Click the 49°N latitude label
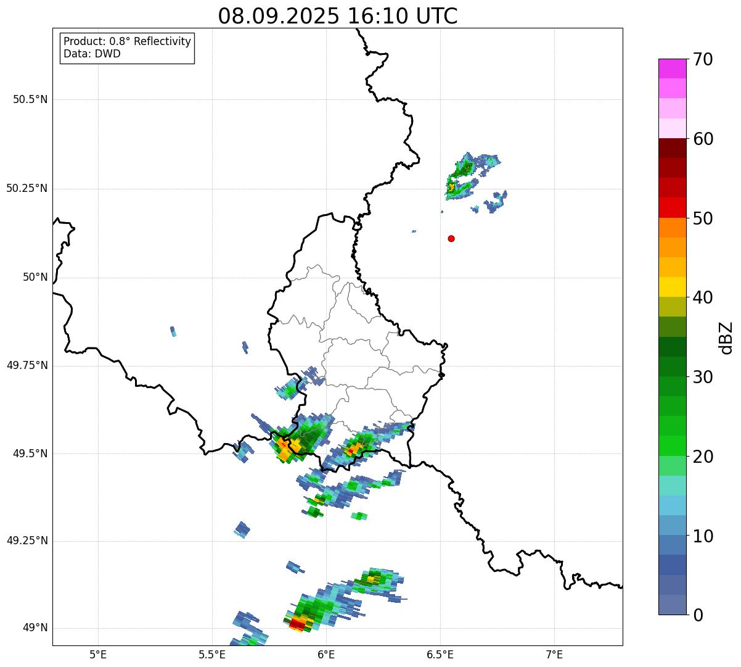This screenshot has height=667, width=741. (x=35, y=628)
